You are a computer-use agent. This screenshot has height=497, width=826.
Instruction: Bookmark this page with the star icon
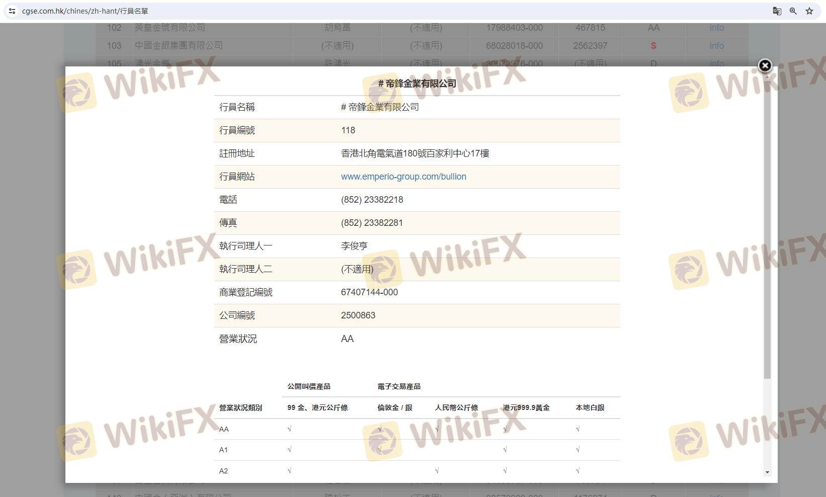pos(809,11)
